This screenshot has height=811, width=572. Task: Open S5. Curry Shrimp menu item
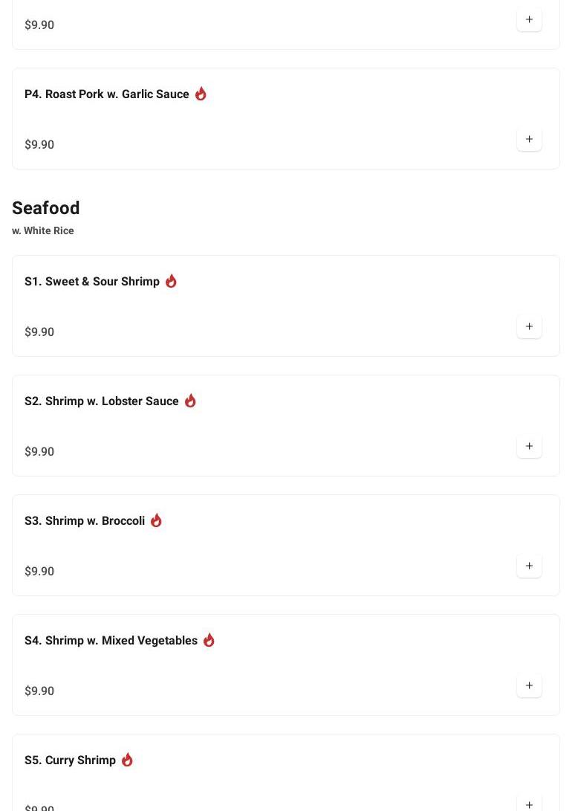pyautogui.click(x=71, y=760)
